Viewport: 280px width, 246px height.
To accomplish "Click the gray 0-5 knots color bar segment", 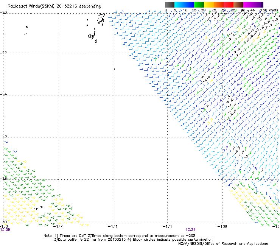I will pos(170,5).
